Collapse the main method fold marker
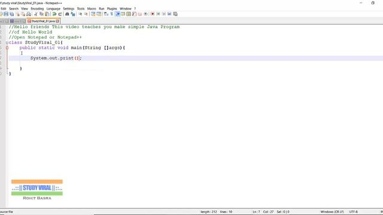This screenshot has width=383, height=215. pos(7,48)
